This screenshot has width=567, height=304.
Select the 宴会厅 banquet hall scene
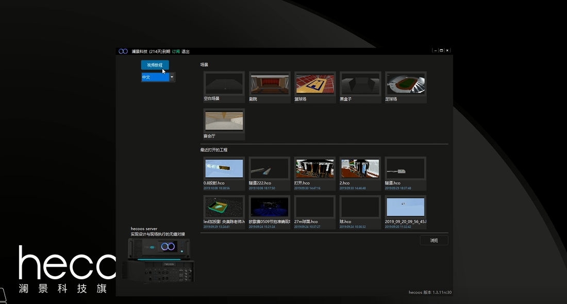(x=224, y=124)
